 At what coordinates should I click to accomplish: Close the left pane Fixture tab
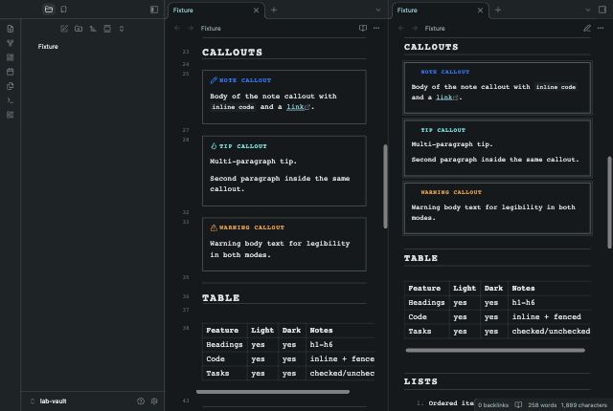pyautogui.click(x=256, y=11)
